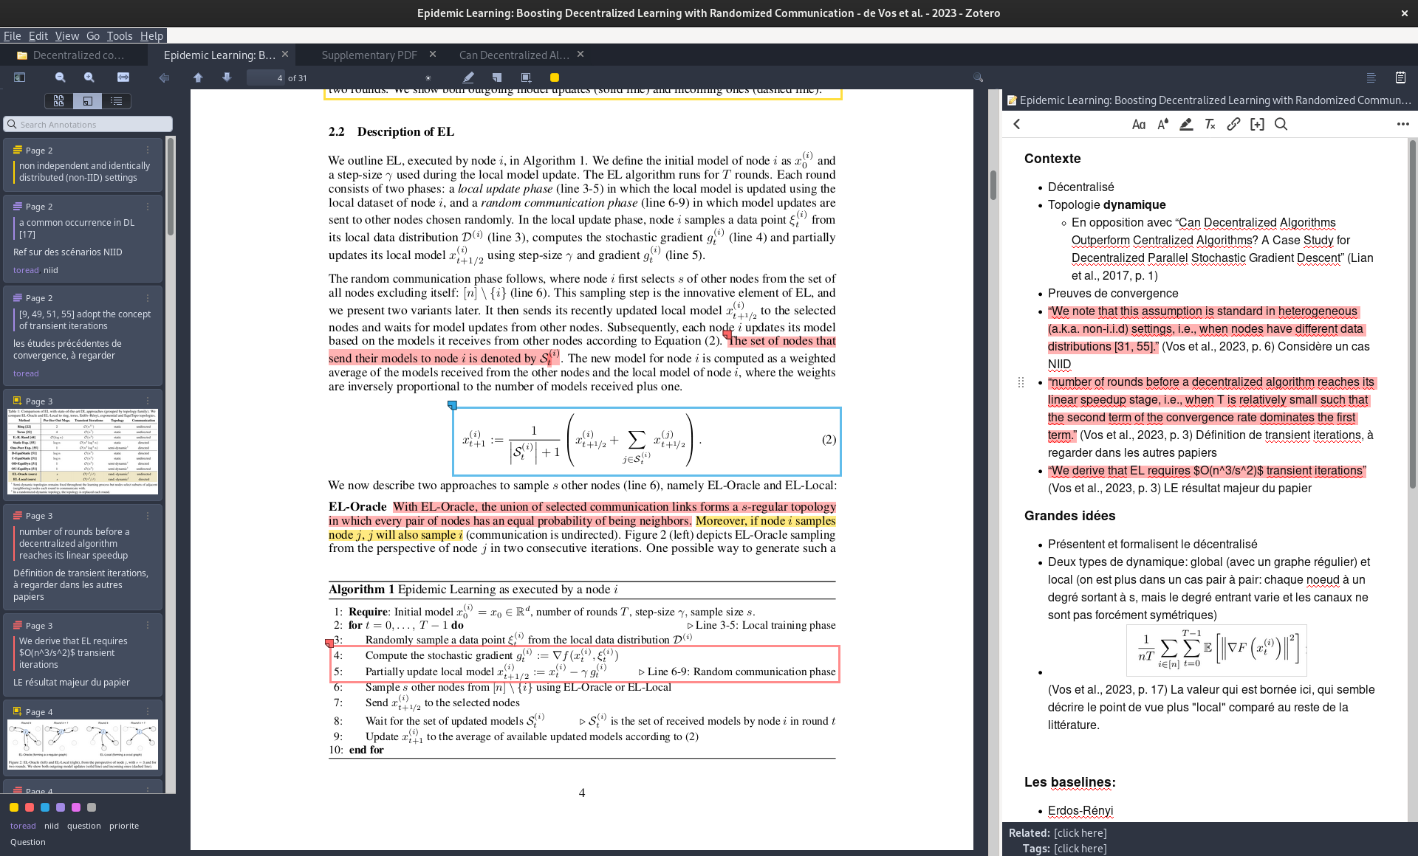This screenshot has height=856, width=1418.
Task: Toggle the annotations sidebar panel
Action: (20, 77)
